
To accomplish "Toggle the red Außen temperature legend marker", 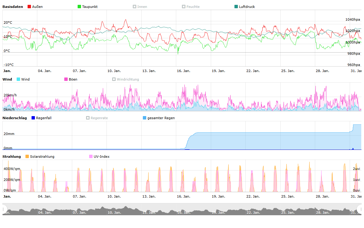I will (x=29, y=7).
